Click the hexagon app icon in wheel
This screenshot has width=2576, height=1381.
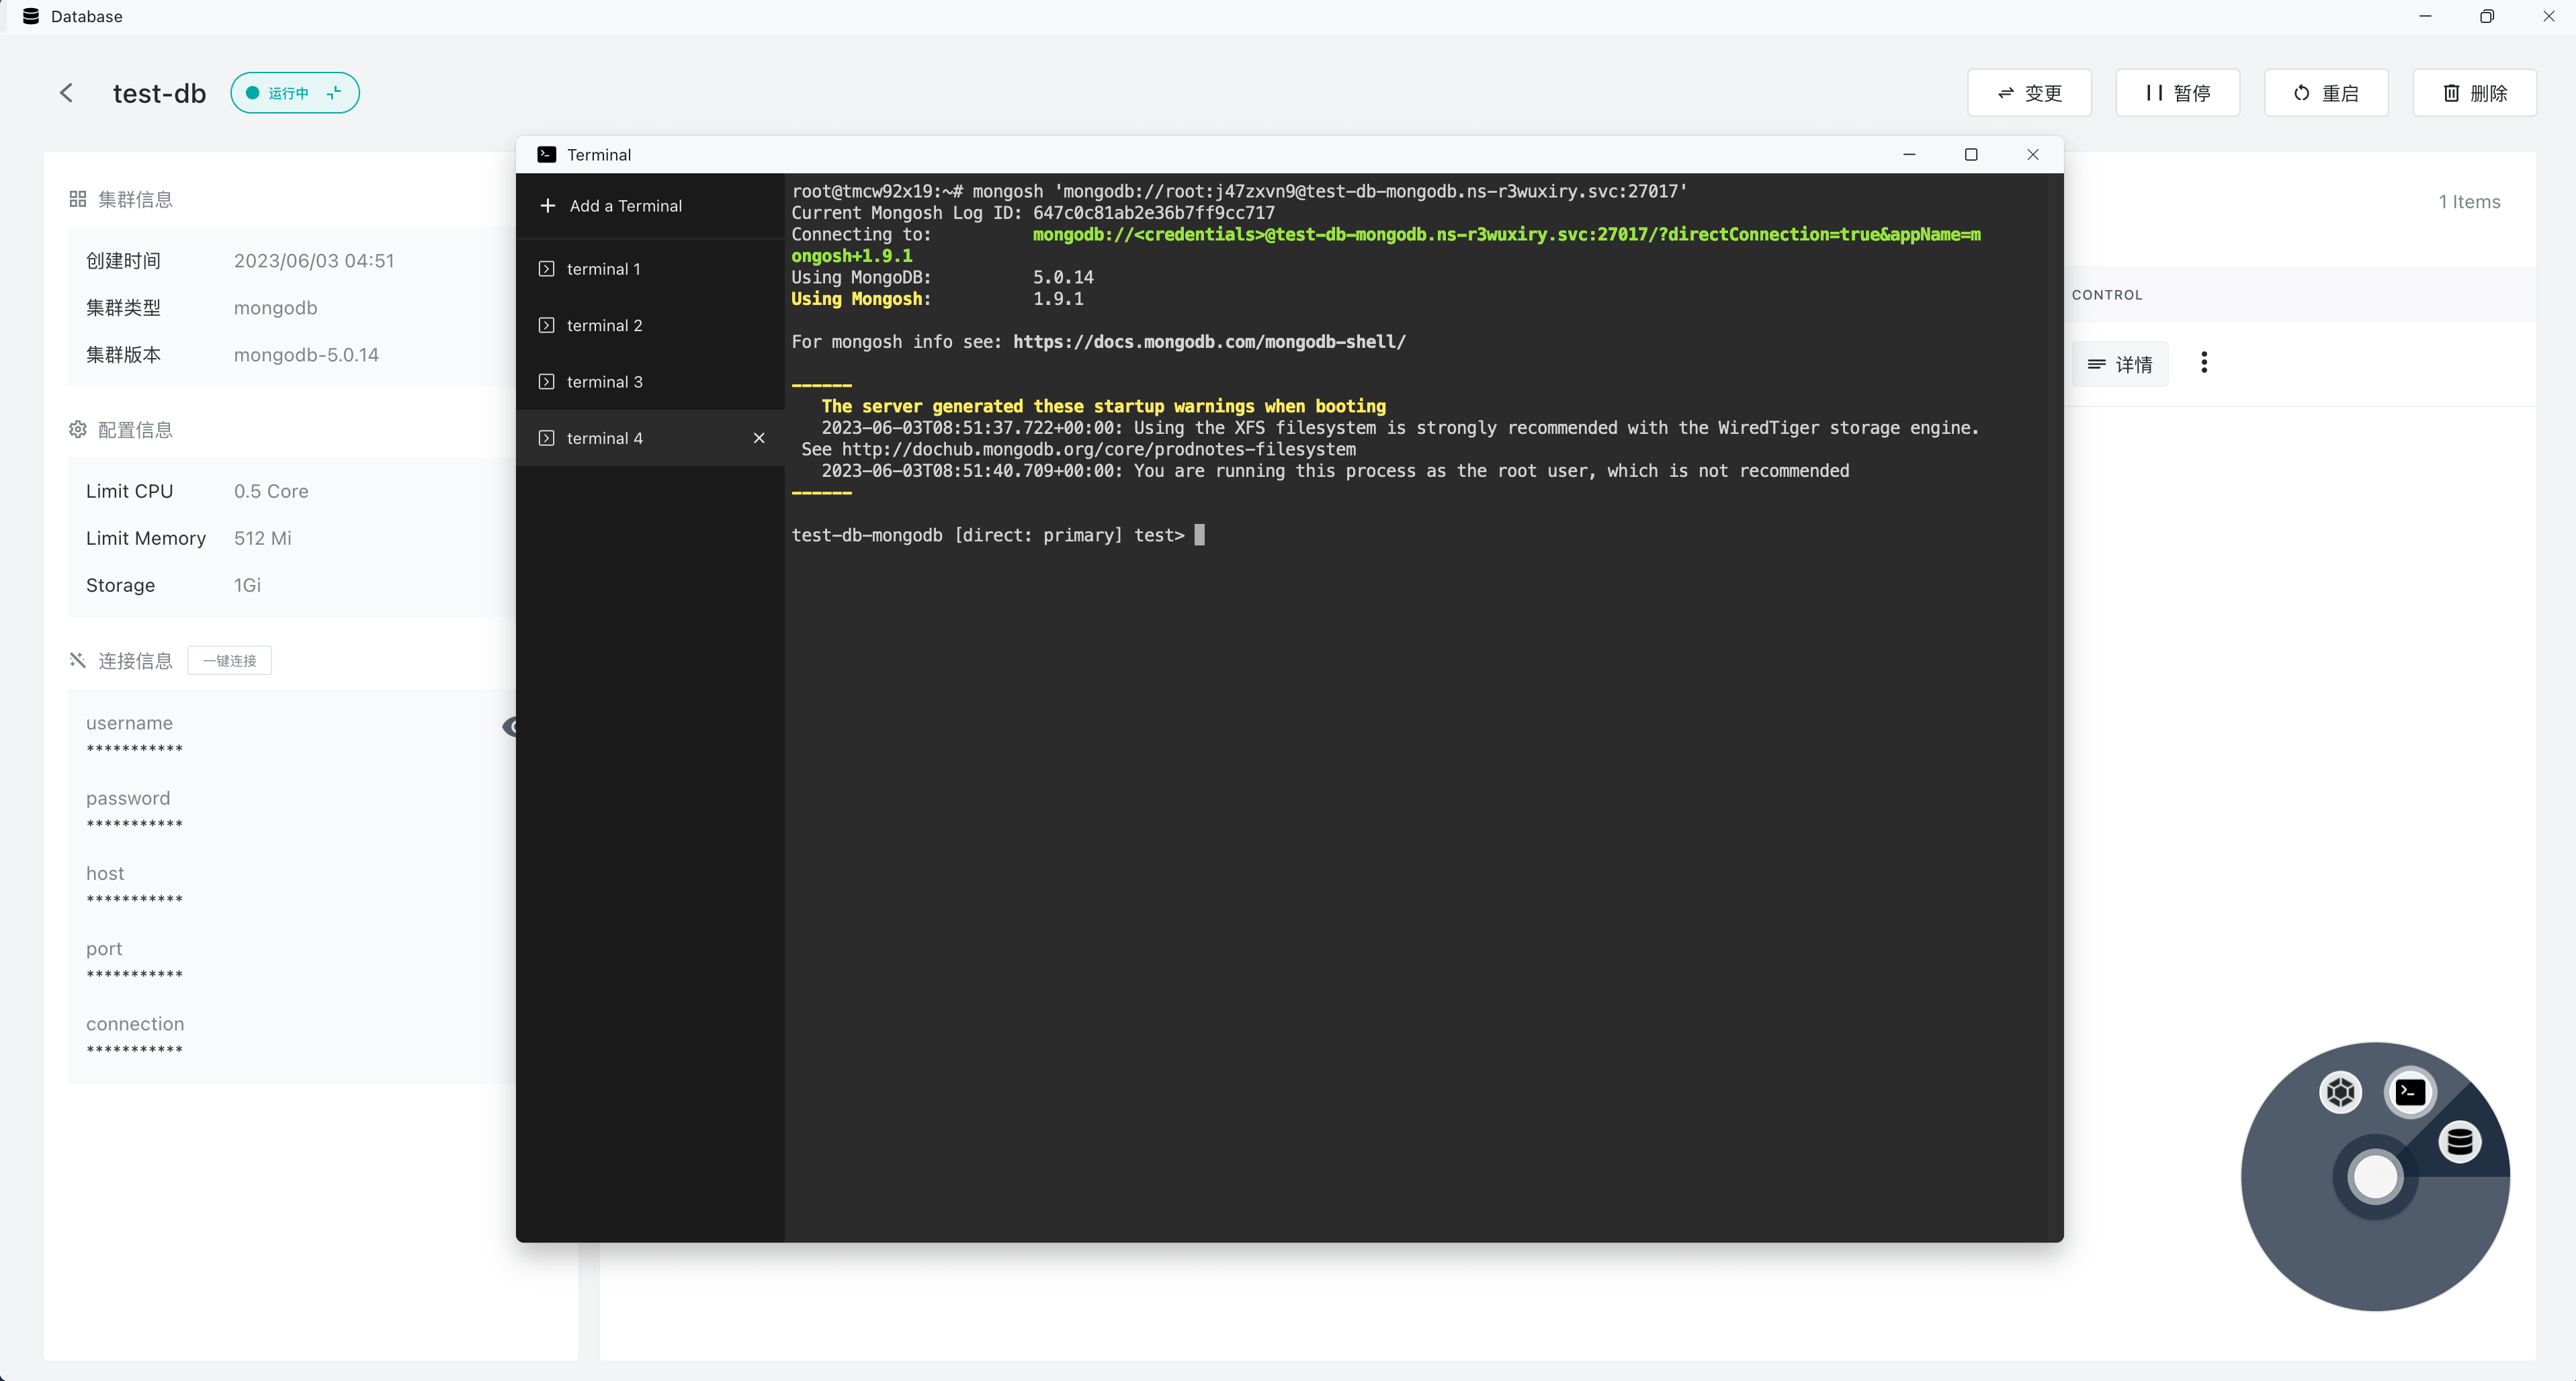[2340, 1092]
